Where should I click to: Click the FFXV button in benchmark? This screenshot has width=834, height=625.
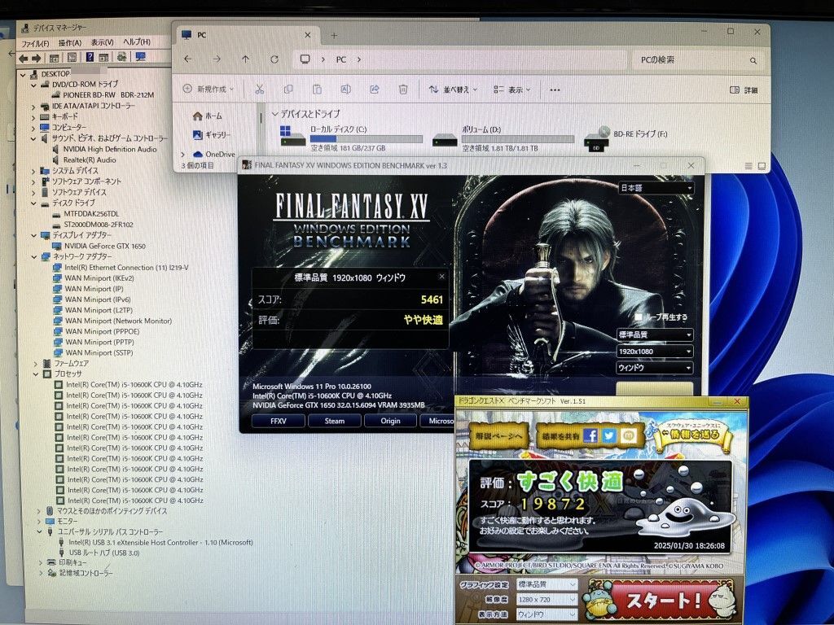[x=279, y=421]
